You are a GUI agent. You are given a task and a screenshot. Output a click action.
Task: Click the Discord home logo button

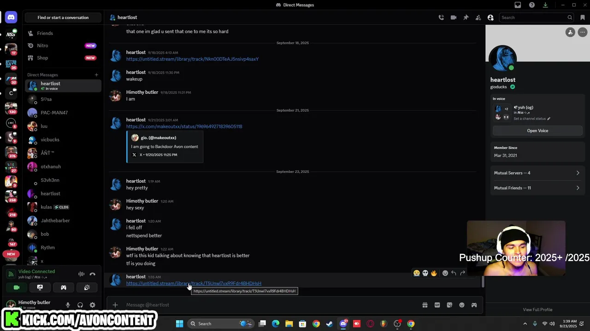pos(11,17)
